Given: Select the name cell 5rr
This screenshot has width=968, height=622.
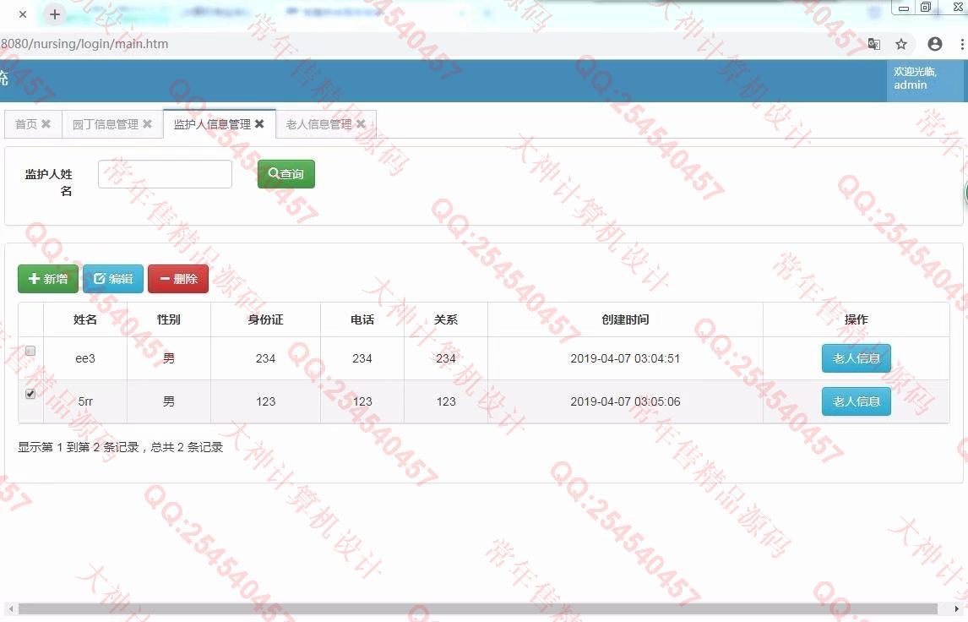Looking at the screenshot, I should coord(85,401).
